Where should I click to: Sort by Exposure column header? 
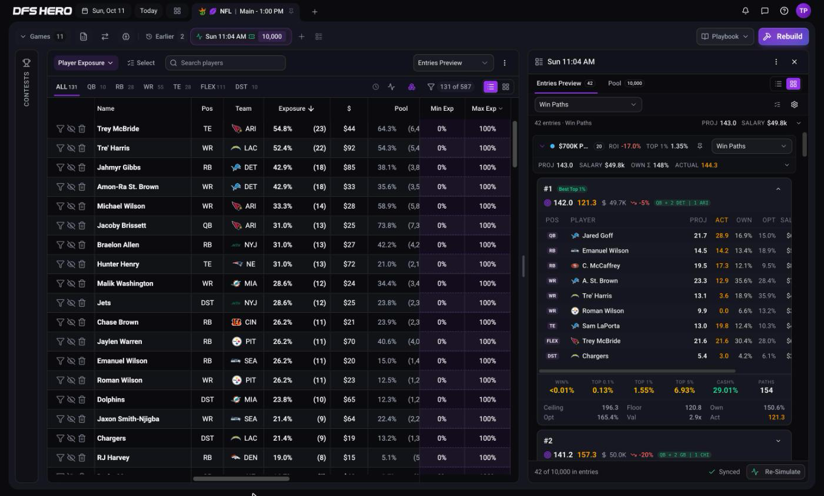295,108
